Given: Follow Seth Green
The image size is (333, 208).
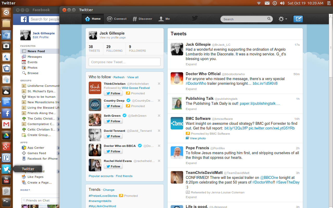Looking at the screenshot, I should [113, 121].
